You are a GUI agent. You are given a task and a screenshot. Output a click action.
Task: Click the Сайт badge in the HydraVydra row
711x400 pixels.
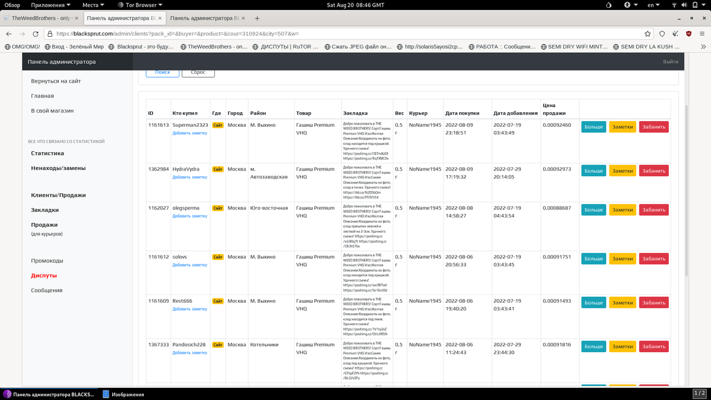[218, 169]
